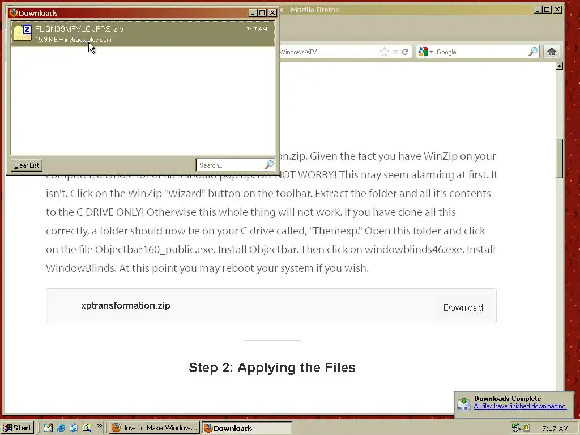The width and height of the screenshot is (580, 435).
Task: Click the vertical scrollbar thumb in Firefox
Action: pos(559,159)
